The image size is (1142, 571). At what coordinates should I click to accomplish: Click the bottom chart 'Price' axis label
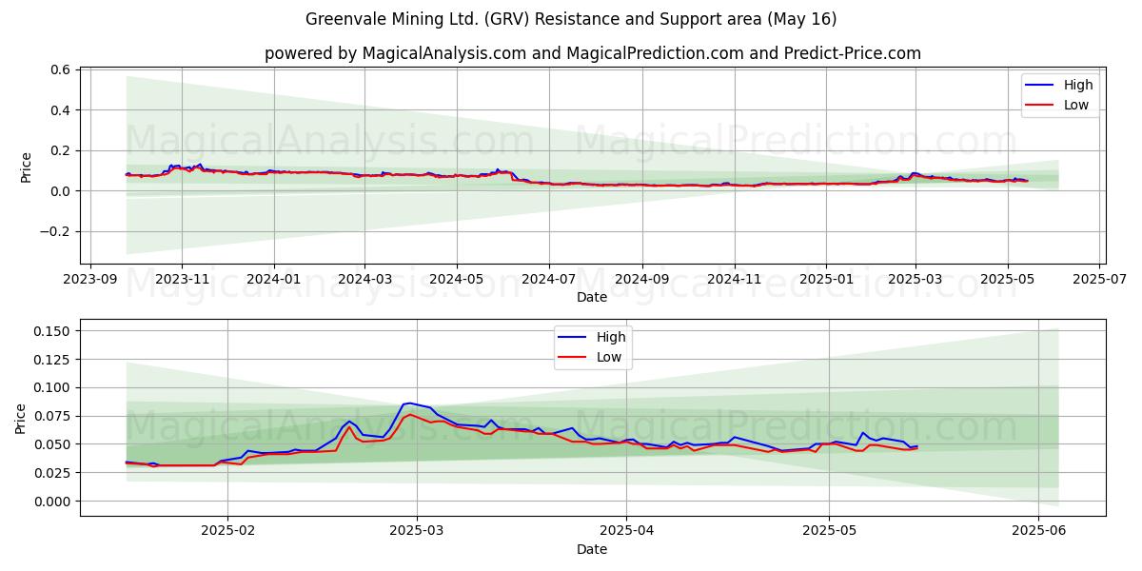tap(21, 418)
